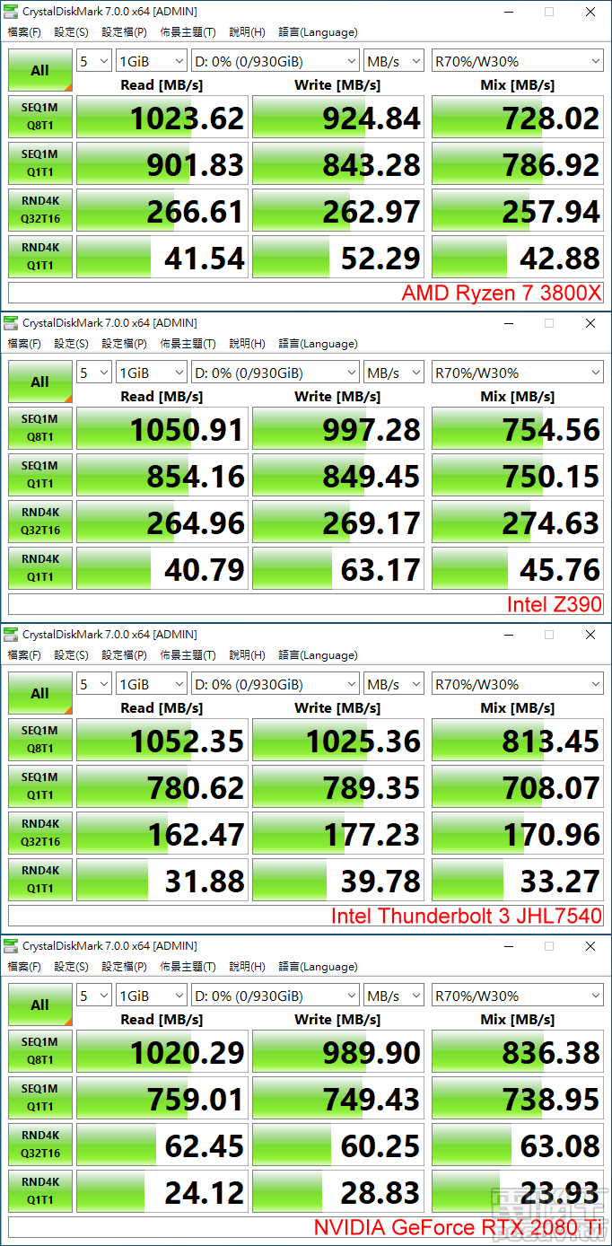Click CrystalDiskMark title icon in AMD Ryzen window
This screenshot has width=612, height=1246.
(x=11, y=12)
